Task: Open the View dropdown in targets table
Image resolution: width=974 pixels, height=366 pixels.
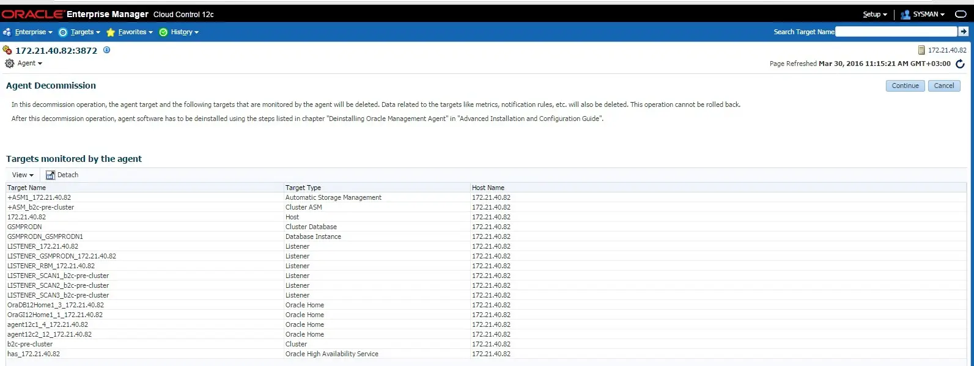Action: point(23,175)
